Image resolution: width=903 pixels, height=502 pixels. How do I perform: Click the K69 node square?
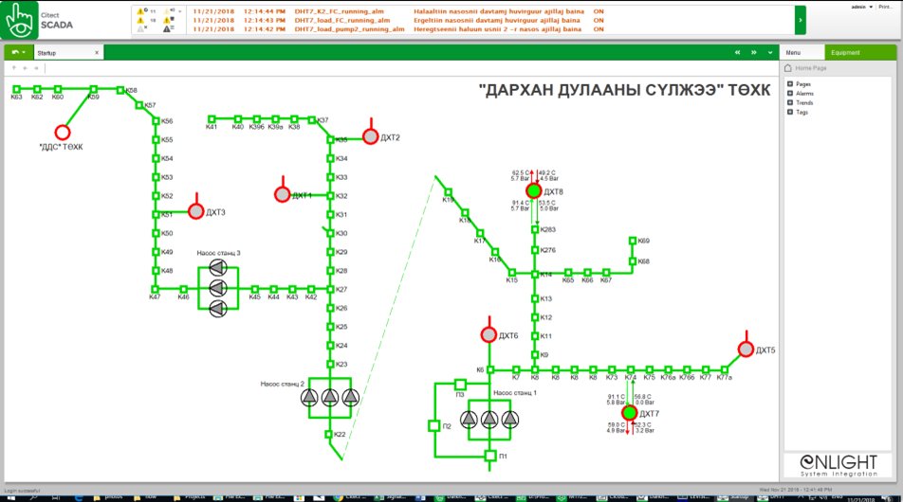tap(633, 241)
